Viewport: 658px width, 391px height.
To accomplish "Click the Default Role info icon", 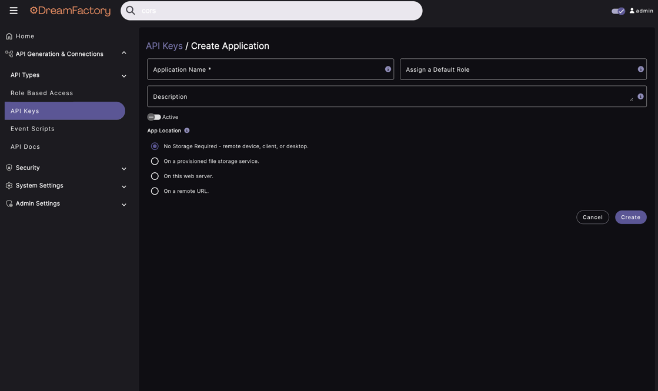I will pyautogui.click(x=640, y=69).
